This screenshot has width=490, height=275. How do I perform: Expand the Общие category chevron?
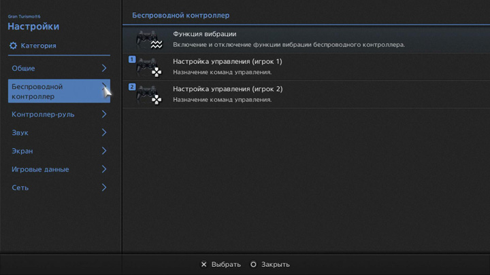(x=104, y=69)
